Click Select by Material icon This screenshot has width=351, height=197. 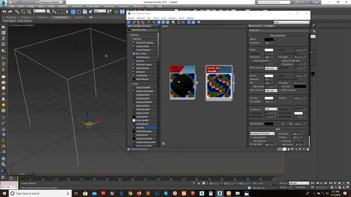coord(199,22)
